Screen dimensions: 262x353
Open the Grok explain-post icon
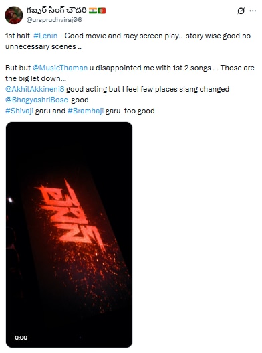(x=241, y=11)
